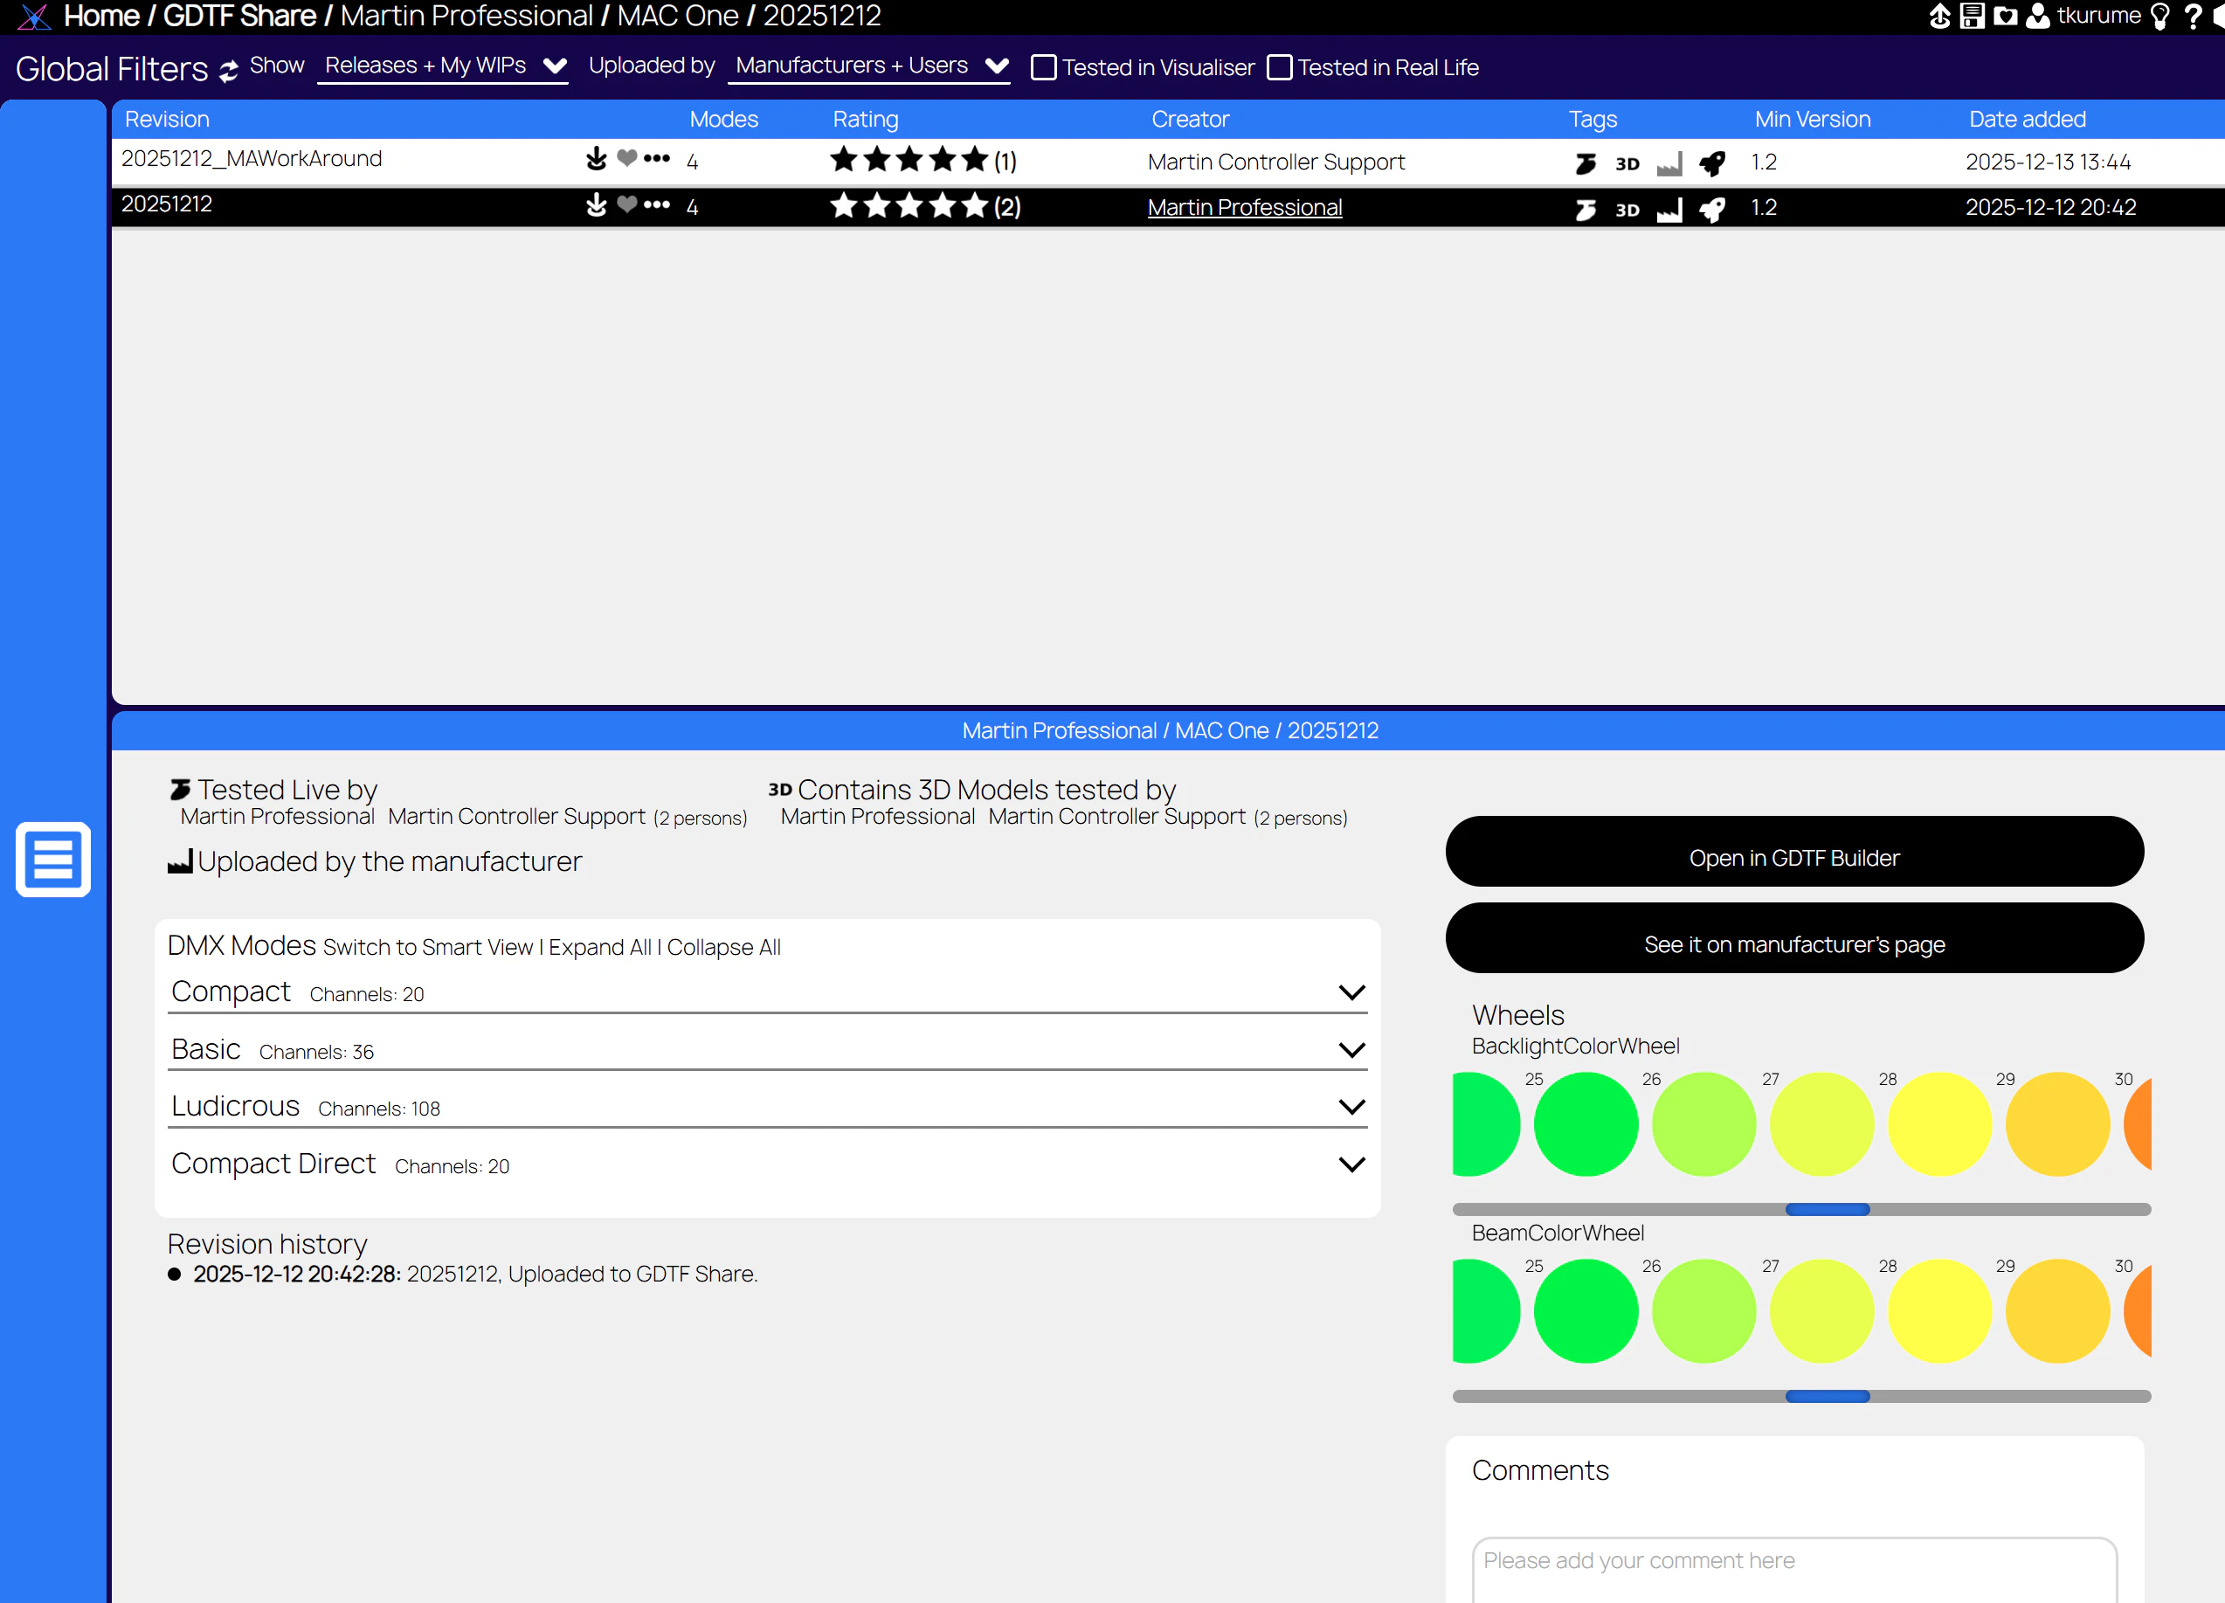Click the GDTF logo icon at top left
Viewport: 2225px width, 1603px height.
click(x=33, y=17)
